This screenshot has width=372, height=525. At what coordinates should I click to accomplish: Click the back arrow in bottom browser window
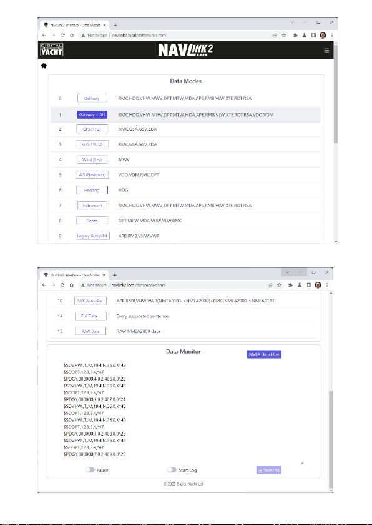(x=44, y=285)
